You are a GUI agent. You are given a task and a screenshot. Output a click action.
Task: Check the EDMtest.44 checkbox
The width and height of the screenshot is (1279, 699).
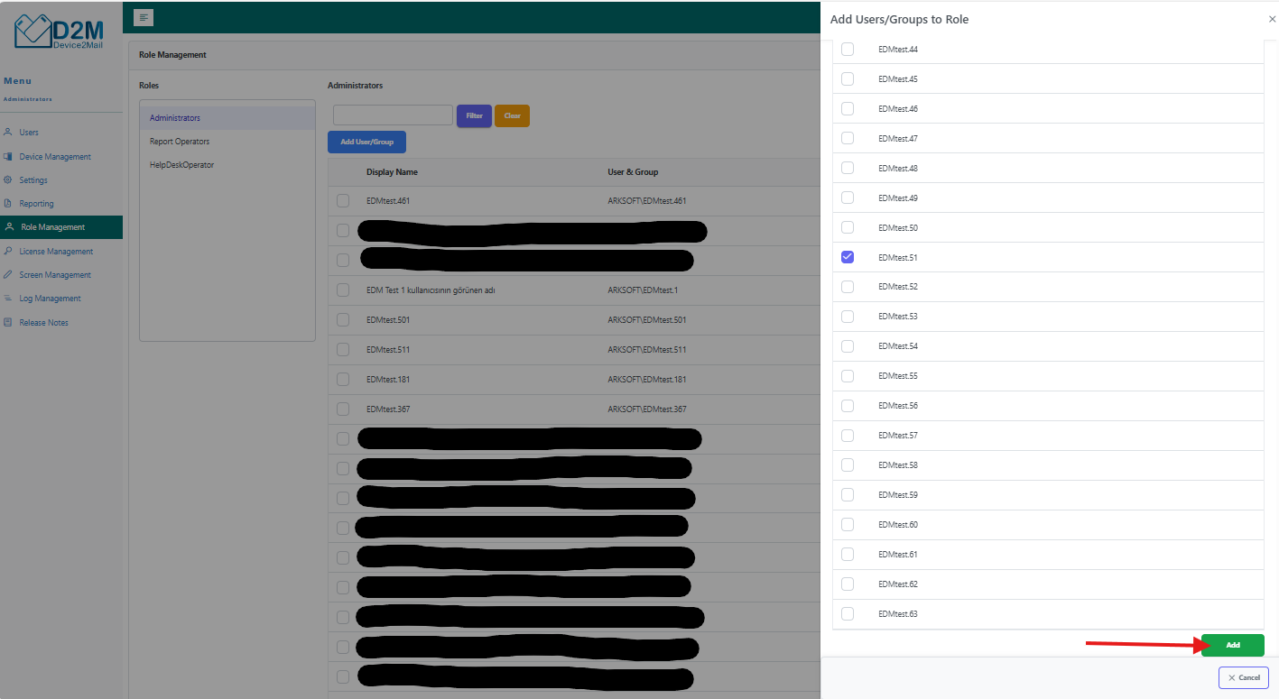point(847,50)
